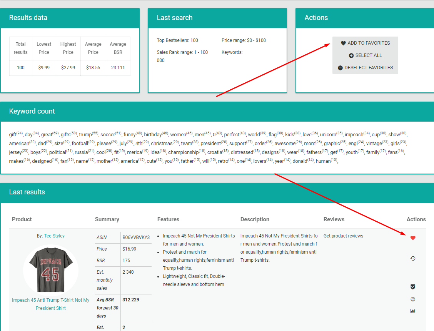434x331 pixels.
Task: Click the keyword 'vintage'
Action: tap(374, 144)
